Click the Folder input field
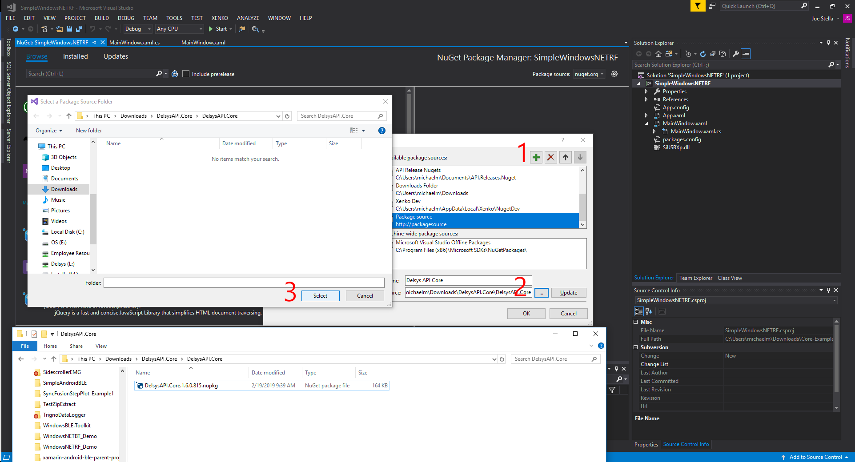The image size is (855, 462). tap(244, 283)
